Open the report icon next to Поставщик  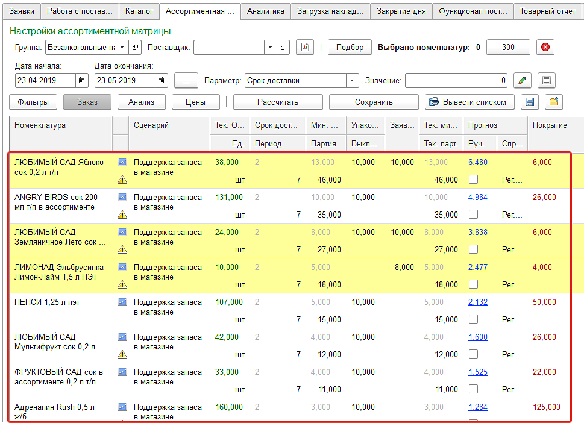click(x=305, y=47)
